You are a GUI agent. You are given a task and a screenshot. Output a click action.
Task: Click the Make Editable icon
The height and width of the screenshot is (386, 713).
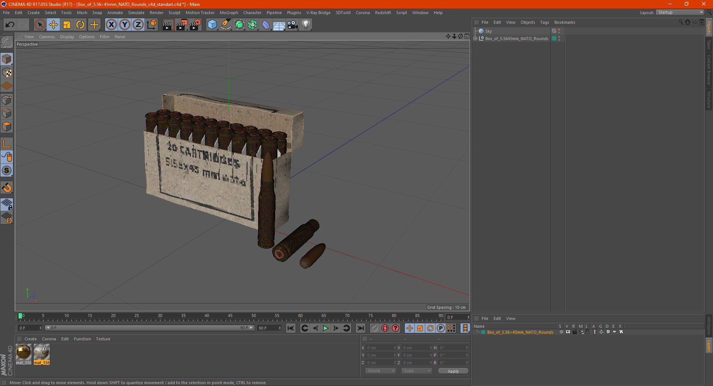pyautogui.click(x=7, y=42)
